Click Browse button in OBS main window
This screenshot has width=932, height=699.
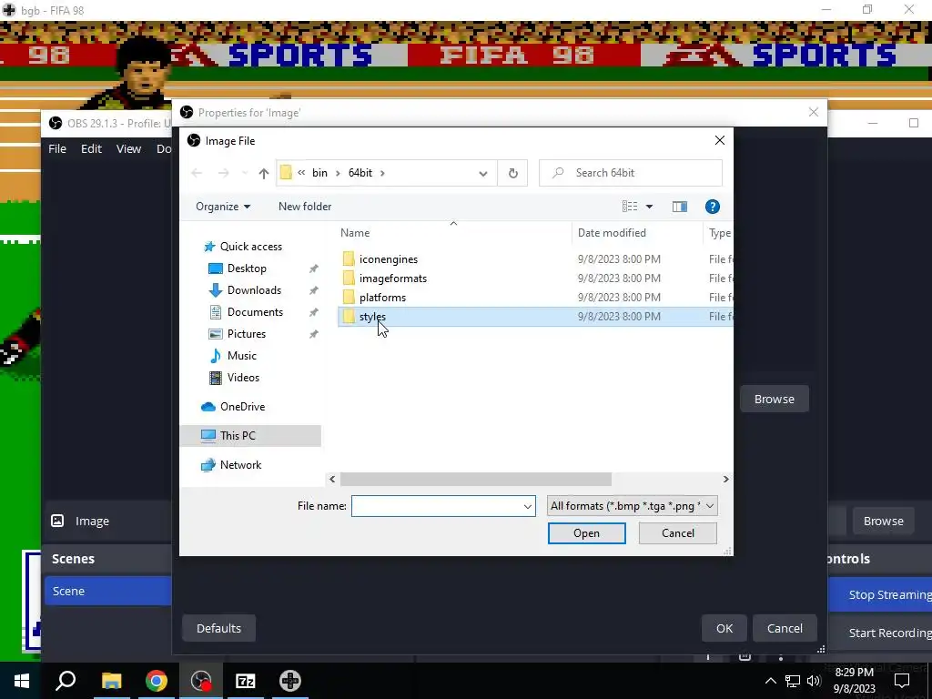point(883,522)
